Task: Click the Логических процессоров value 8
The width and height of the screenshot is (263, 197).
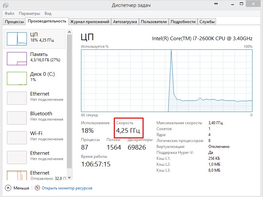Action: pyautogui.click(x=209, y=141)
